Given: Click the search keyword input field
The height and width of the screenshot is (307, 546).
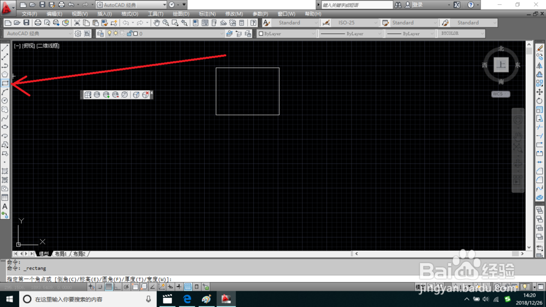Looking at the screenshot, I should click(x=356, y=5).
